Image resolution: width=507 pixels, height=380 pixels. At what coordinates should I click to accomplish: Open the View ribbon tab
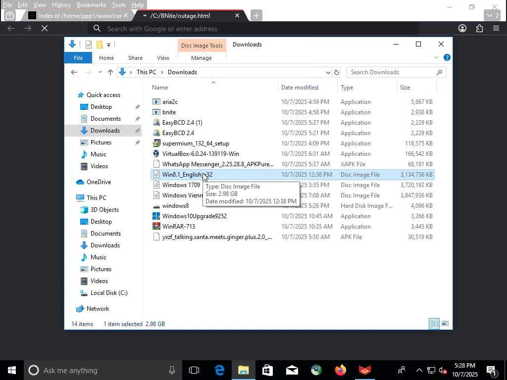click(163, 58)
